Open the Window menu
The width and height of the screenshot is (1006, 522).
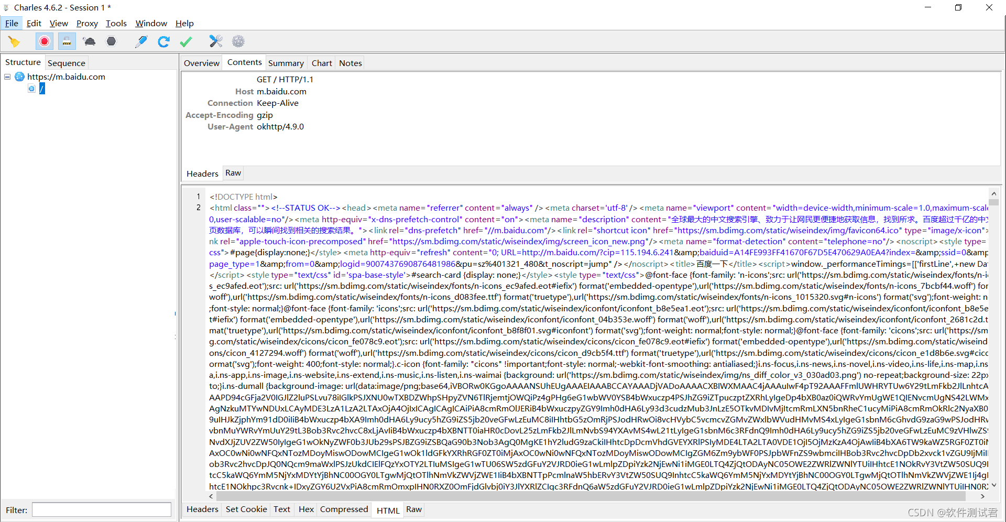pyautogui.click(x=151, y=23)
